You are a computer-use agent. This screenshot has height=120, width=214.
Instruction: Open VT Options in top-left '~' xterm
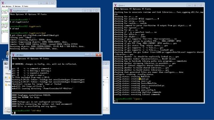click(x=16, y=6)
